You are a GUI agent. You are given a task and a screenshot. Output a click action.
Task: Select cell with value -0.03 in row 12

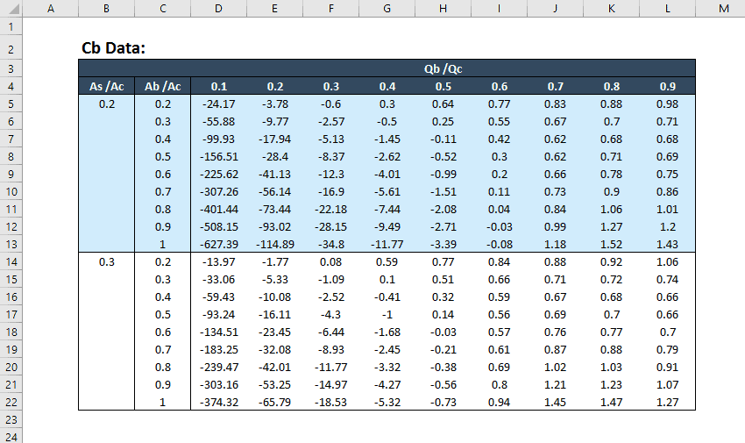click(x=499, y=226)
